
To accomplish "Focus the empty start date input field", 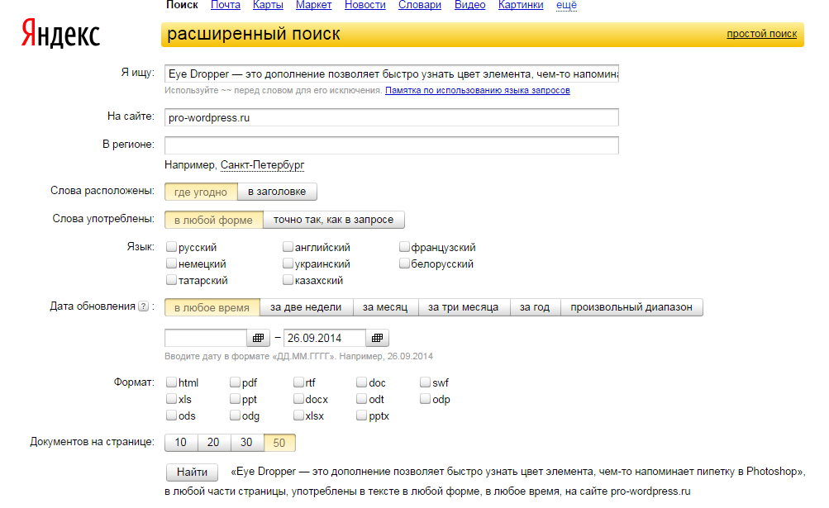I will pos(206,338).
